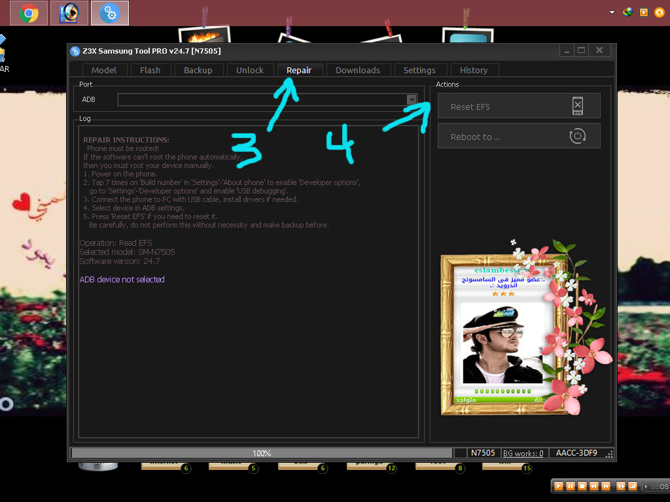The width and height of the screenshot is (670, 502).
Task: Click the orange play-square tray icon
Action: click(x=644, y=12)
